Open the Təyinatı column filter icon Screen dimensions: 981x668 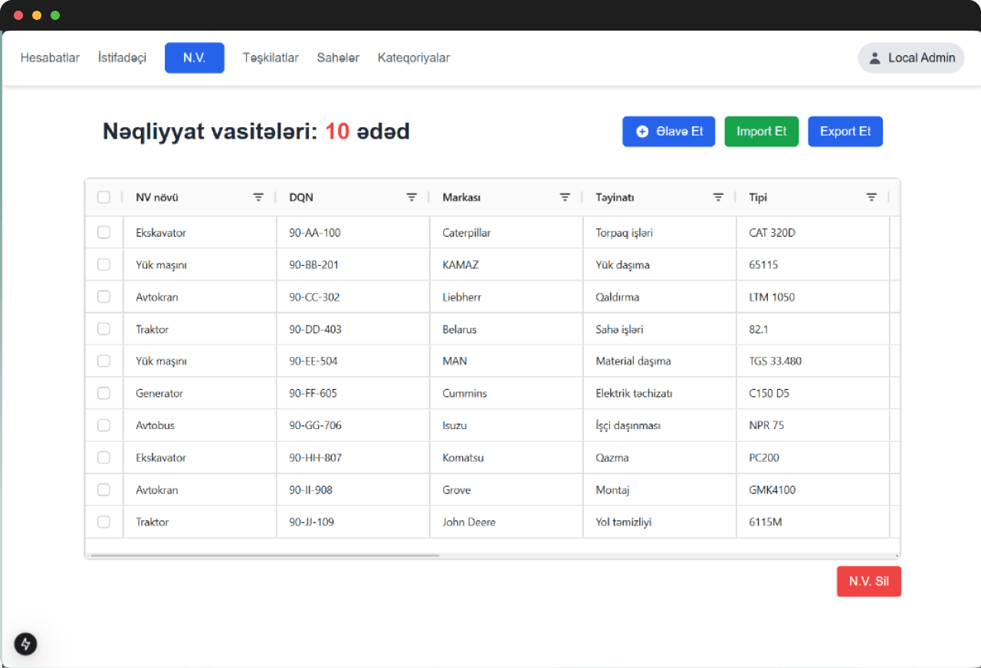pyautogui.click(x=718, y=197)
